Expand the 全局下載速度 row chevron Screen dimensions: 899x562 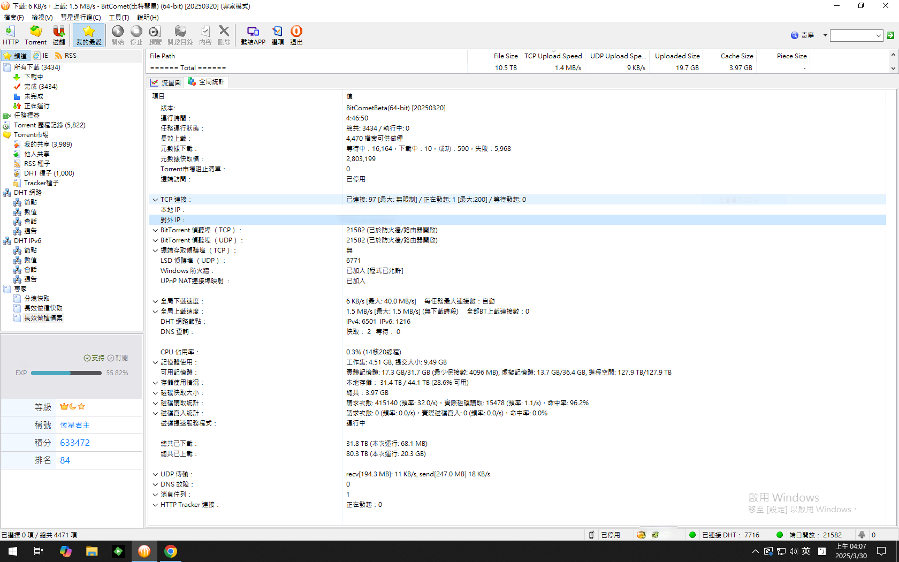point(155,301)
